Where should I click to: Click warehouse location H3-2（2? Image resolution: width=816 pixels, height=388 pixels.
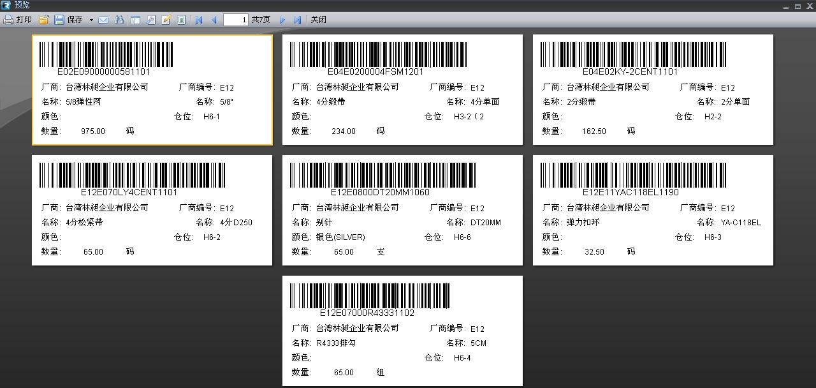(x=469, y=117)
